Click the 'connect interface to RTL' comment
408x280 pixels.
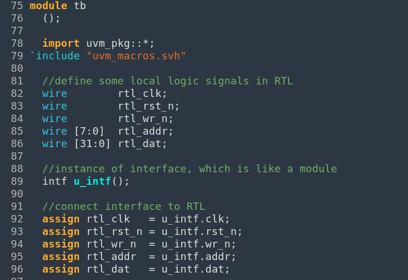coord(124,206)
